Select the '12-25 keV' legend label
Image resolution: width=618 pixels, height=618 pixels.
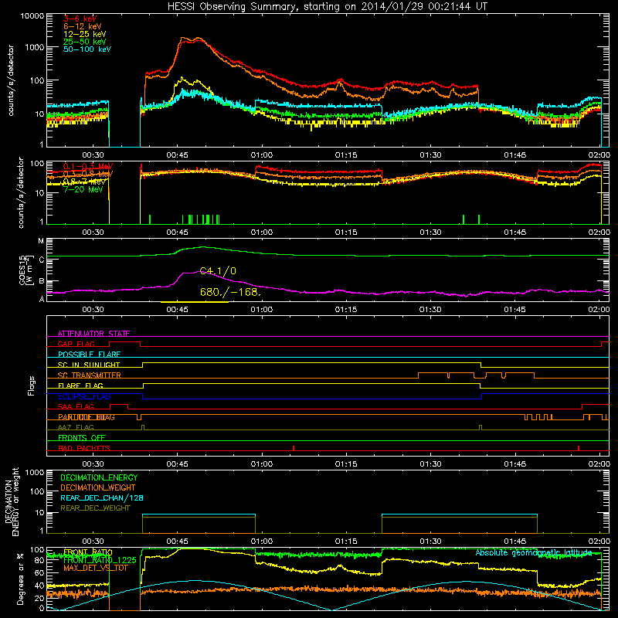point(85,34)
